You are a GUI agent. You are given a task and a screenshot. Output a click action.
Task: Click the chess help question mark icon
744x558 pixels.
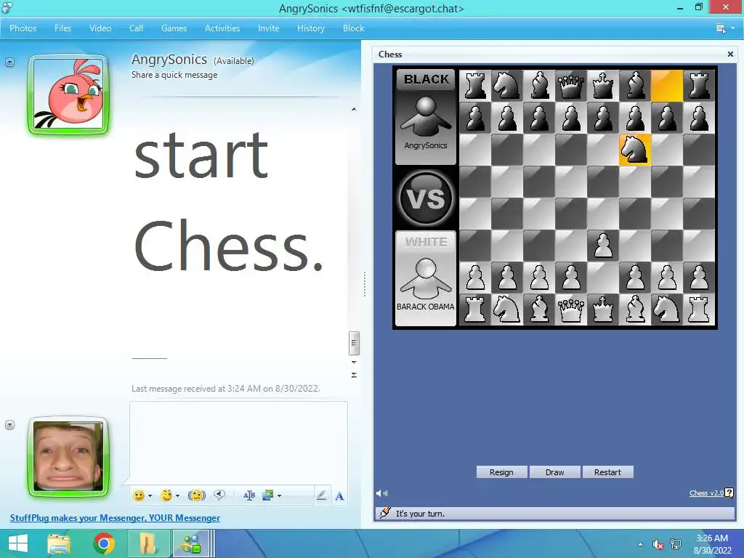click(x=729, y=493)
